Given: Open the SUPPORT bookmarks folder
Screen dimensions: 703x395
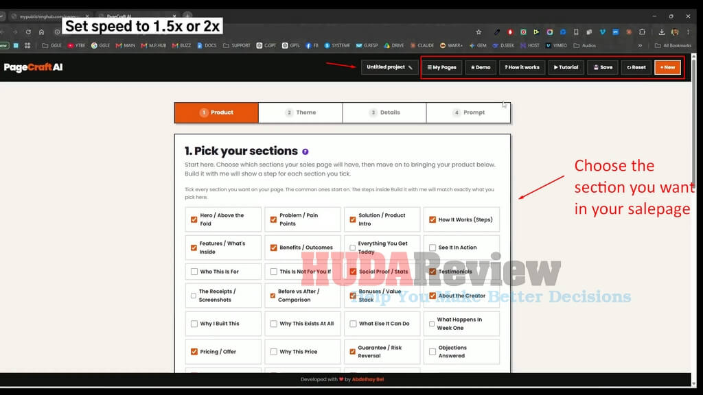Looking at the screenshot, I should click(237, 46).
